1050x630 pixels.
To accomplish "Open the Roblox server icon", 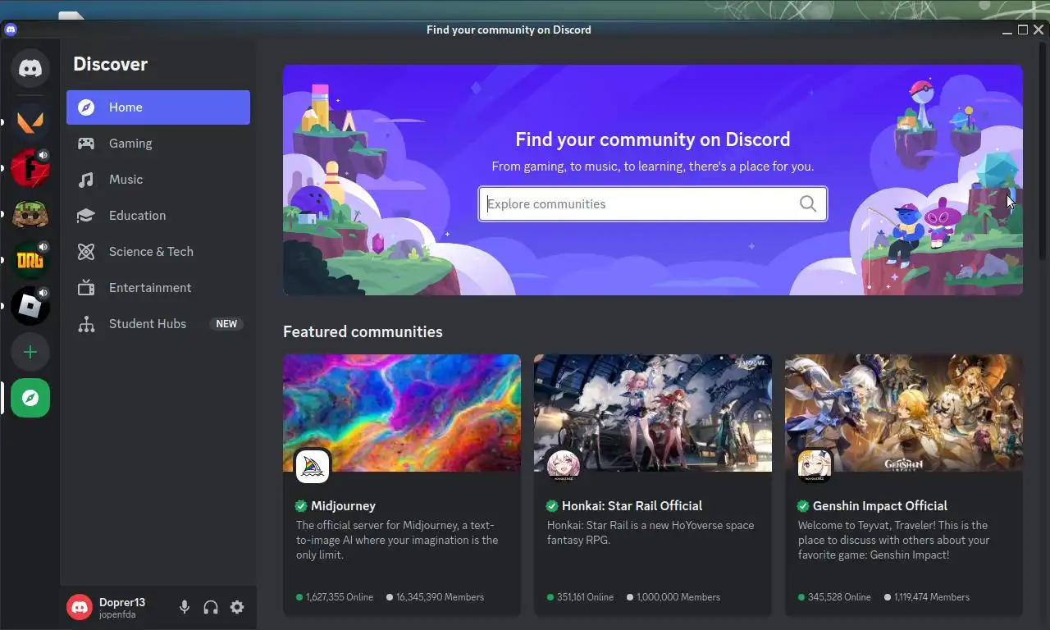I will 30,306.
